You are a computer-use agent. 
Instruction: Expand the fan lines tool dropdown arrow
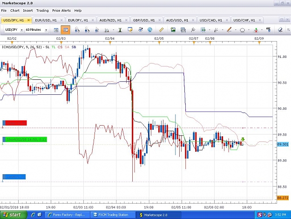(x=223, y=30)
